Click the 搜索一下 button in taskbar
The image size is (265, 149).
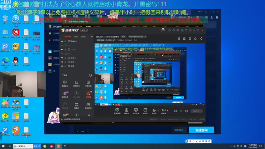37,146
